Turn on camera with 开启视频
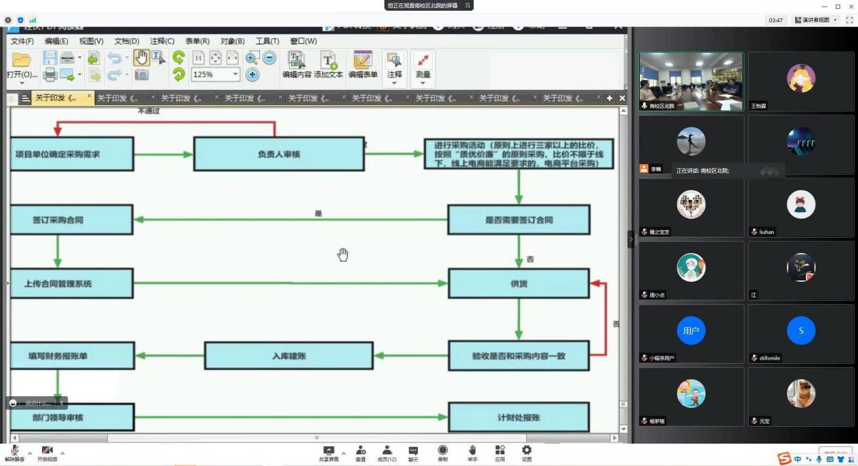The image size is (858, 466). coord(47,452)
